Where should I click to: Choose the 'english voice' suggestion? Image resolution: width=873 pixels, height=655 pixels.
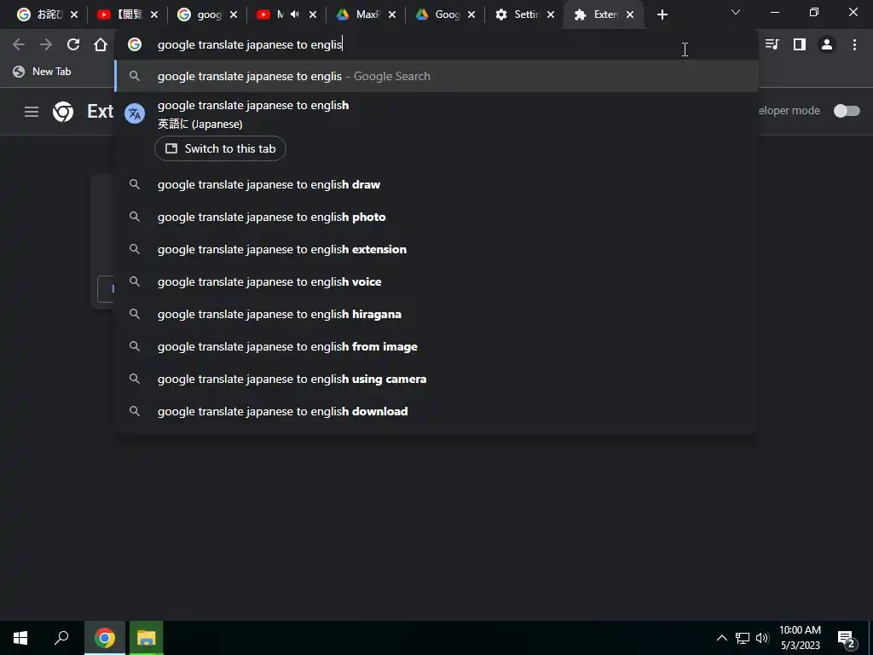[x=436, y=281]
